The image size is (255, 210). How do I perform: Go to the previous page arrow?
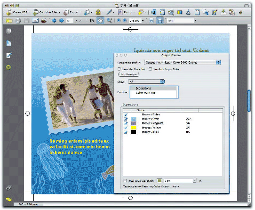tap(54, 21)
